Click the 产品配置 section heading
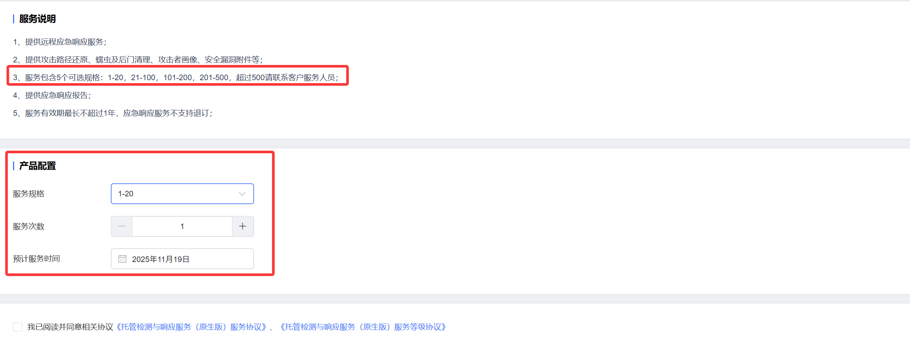910x347 pixels. (38, 166)
